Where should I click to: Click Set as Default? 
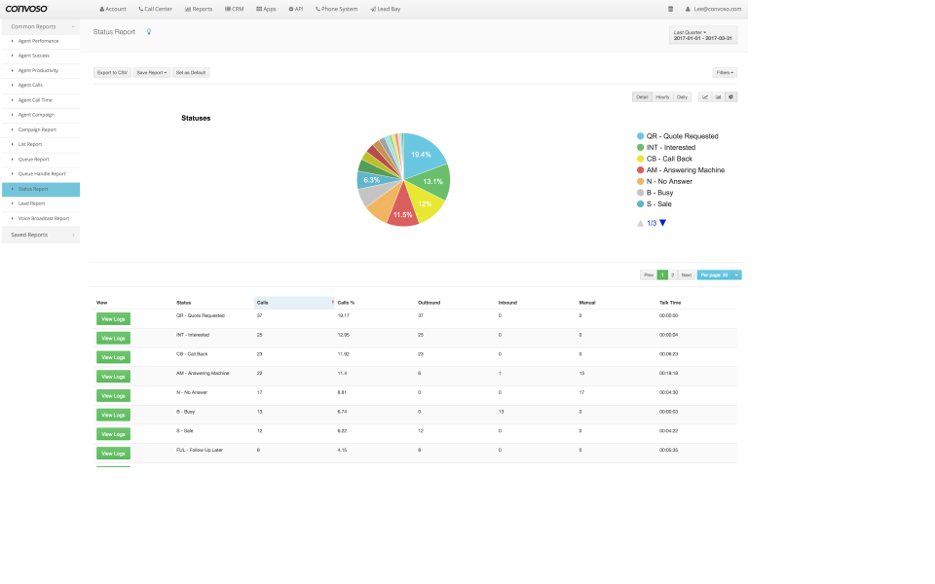191,72
